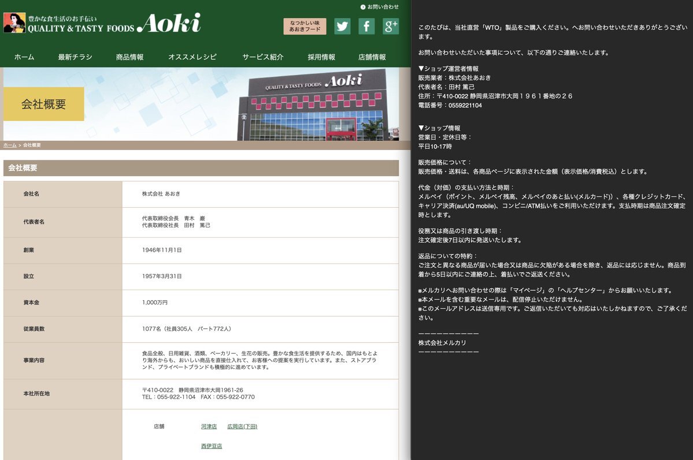Click the なつかしい味 あおきフード banner button
Screen dimensions: 693x460
click(x=305, y=26)
